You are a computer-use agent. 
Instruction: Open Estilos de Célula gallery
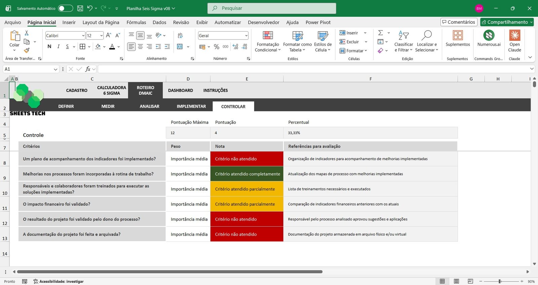[323, 41]
